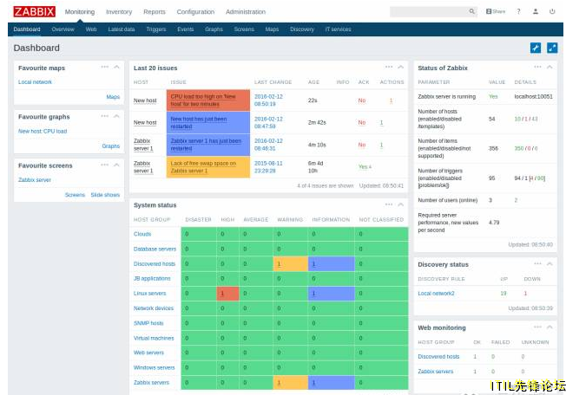
Task: Collapse the Last 20 issues widget
Action: pos(401,67)
